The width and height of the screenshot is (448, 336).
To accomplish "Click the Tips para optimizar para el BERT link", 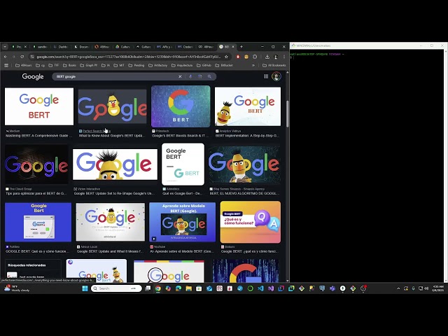I will click(36, 193).
